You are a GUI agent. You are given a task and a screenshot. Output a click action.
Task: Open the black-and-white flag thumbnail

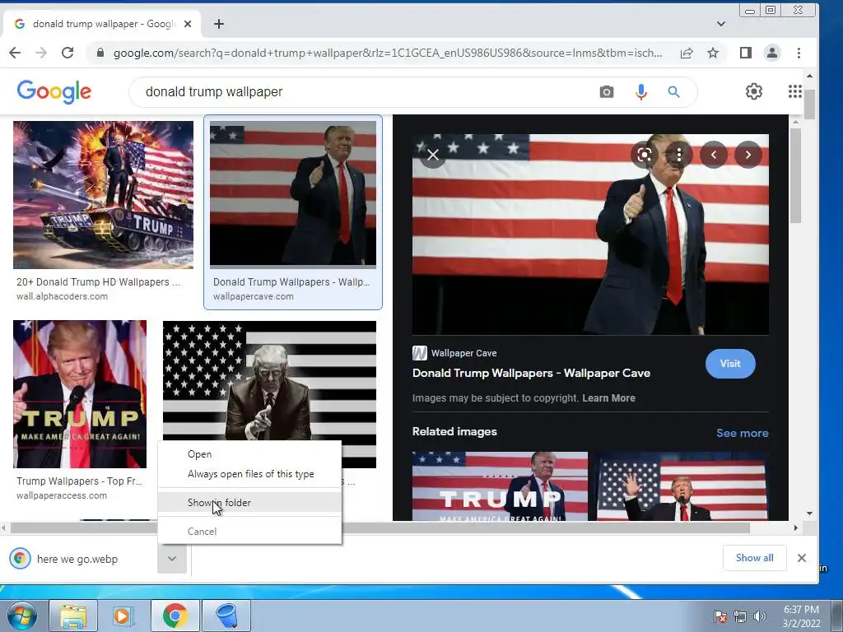coord(269,380)
